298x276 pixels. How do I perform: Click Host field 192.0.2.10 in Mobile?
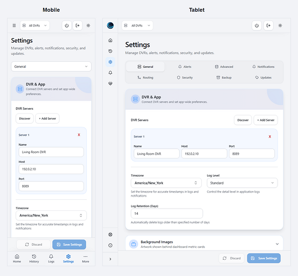click(x=51, y=169)
